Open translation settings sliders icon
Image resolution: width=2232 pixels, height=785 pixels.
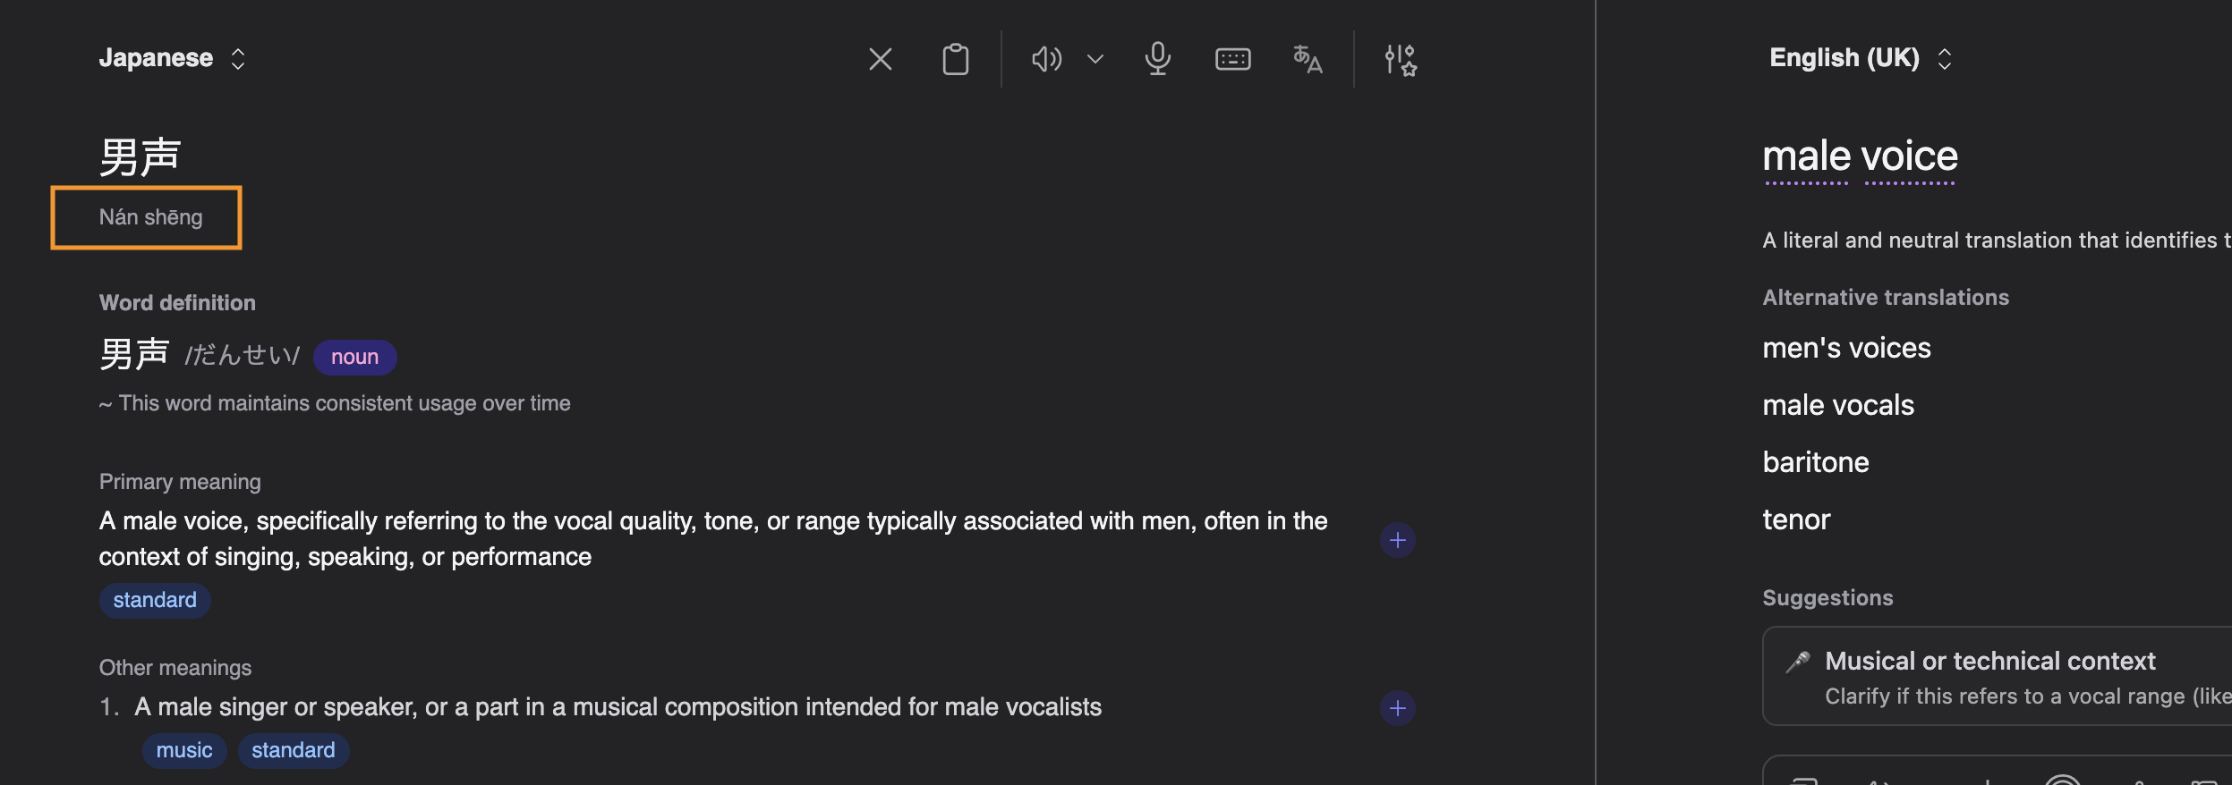1400,59
